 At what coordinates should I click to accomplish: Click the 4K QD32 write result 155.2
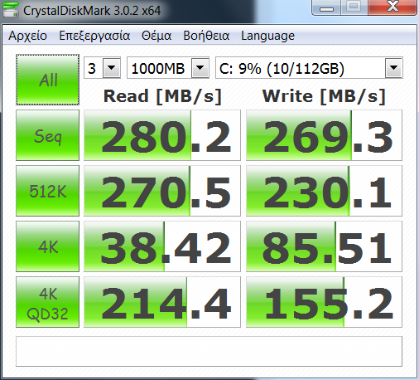(324, 302)
